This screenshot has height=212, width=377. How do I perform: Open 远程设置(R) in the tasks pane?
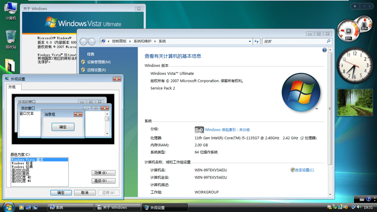(x=96, y=70)
